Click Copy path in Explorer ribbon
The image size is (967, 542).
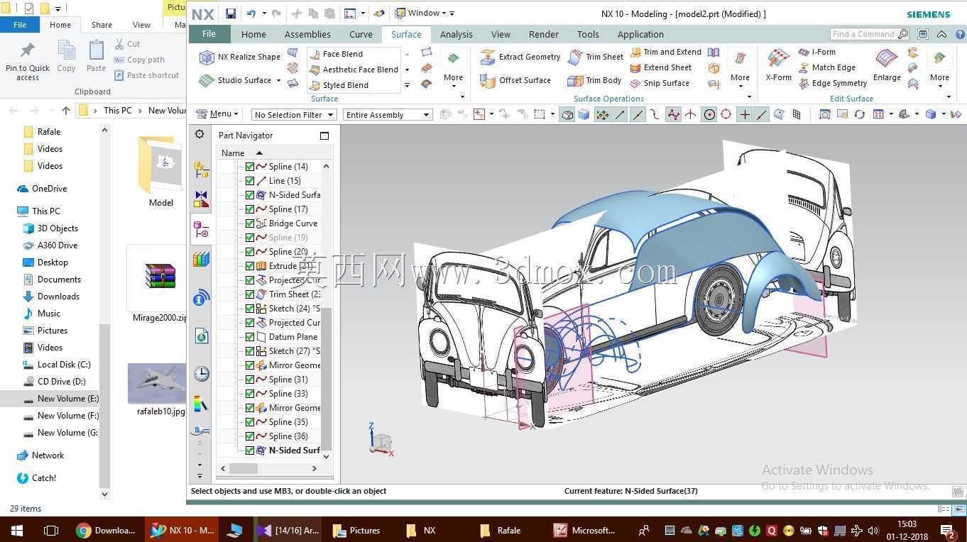pos(138,60)
